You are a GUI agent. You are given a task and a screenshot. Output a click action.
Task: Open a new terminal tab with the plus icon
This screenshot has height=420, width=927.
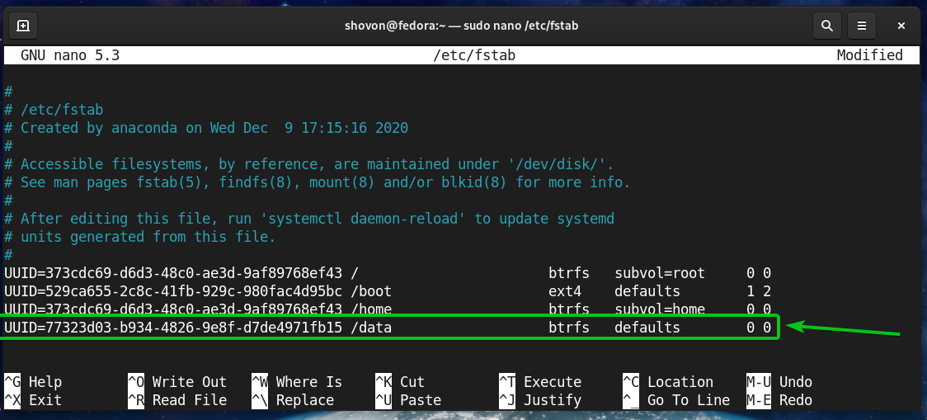coord(23,26)
